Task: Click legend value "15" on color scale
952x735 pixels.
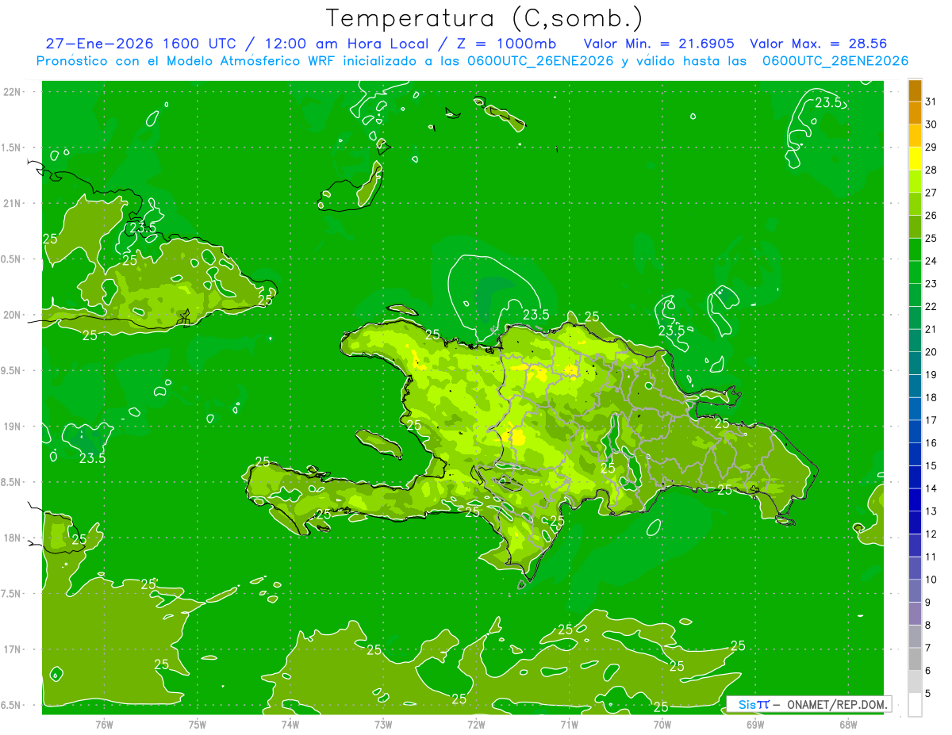Action: click(x=931, y=465)
